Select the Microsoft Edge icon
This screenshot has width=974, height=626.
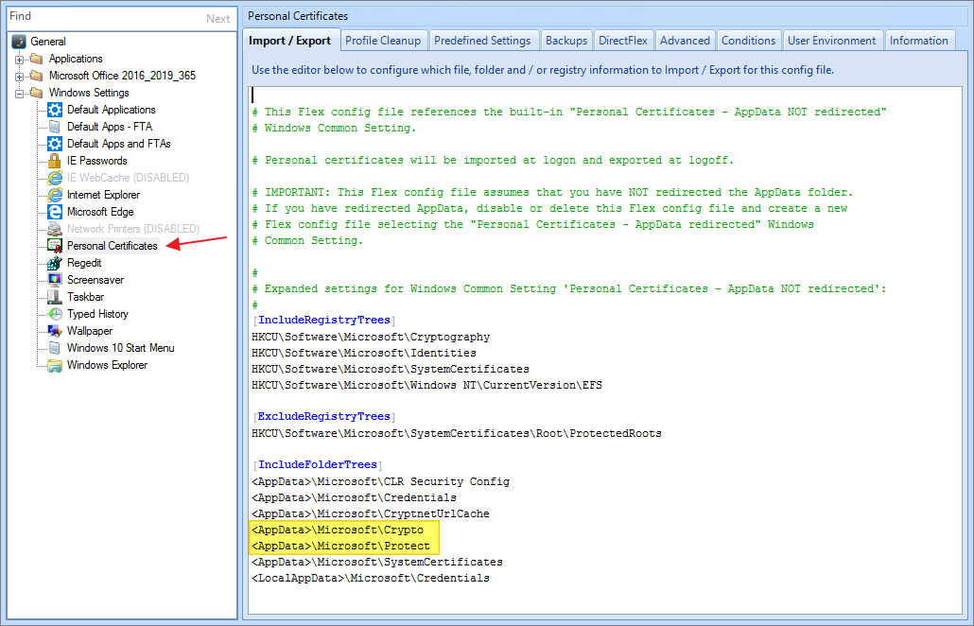coord(55,212)
